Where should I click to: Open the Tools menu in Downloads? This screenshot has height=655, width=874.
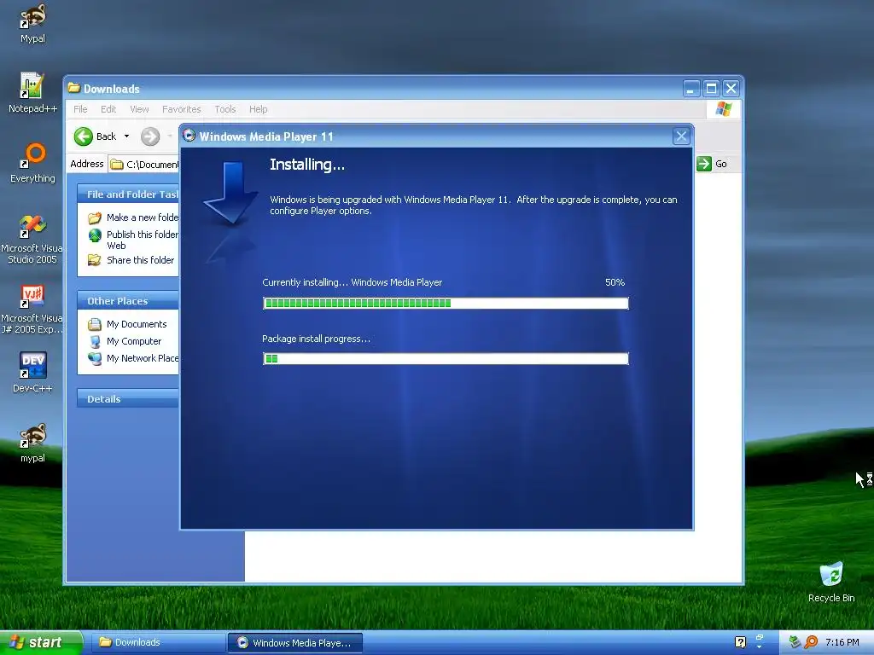[x=225, y=109]
